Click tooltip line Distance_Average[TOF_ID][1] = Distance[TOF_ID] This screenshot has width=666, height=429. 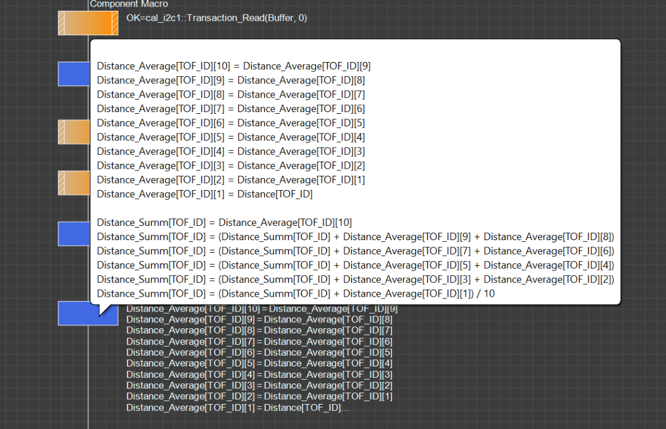point(204,194)
